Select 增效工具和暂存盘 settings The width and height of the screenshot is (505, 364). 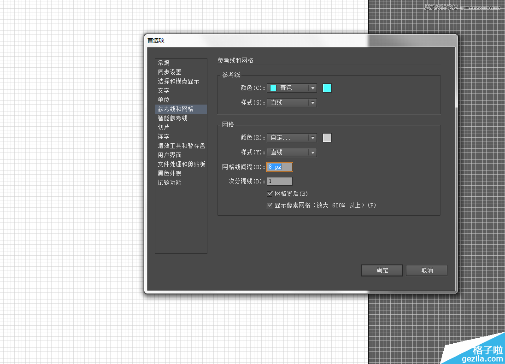click(182, 146)
